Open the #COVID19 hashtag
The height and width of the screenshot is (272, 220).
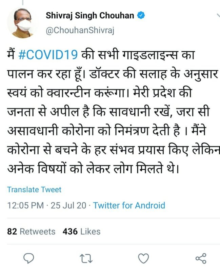(x=48, y=55)
